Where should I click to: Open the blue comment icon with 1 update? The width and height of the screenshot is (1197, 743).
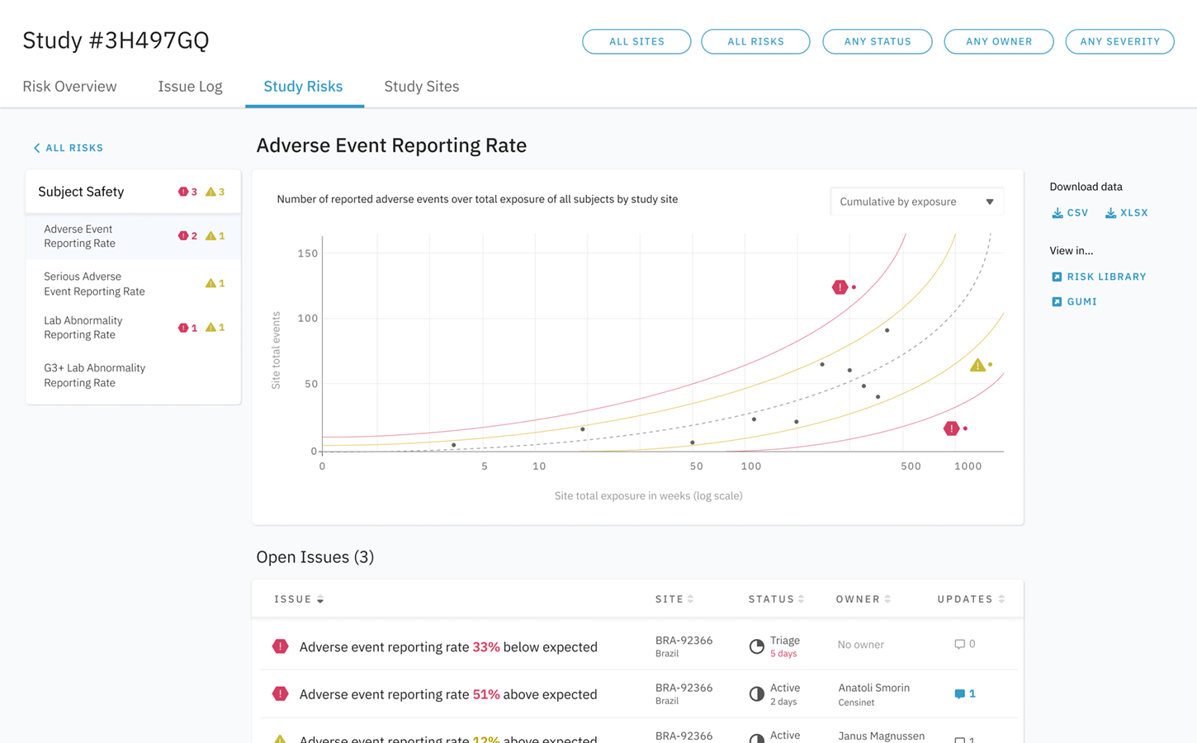(964, 693)
